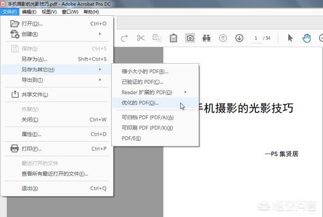Choose 关闭(C) menu entry
Screen dimensions: 323x217
[57, 120]
